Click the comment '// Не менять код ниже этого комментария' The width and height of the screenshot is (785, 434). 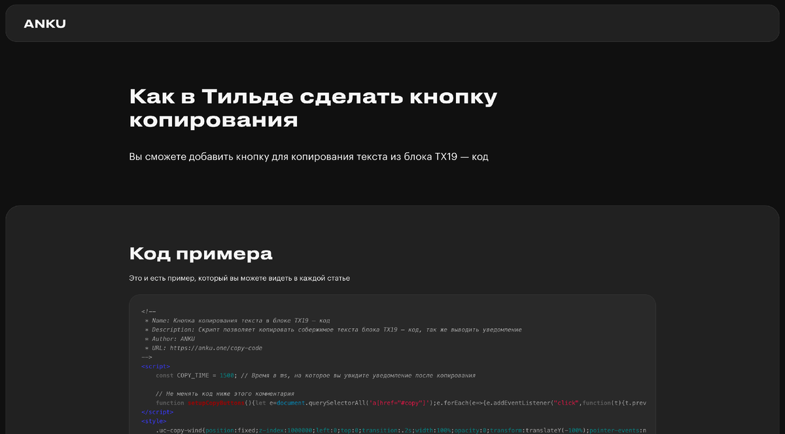click(225, 394)
